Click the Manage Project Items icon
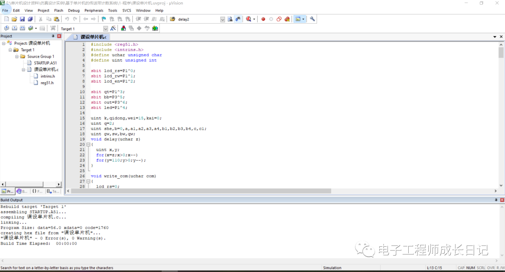505x272 pixels. tap(123, 28)
